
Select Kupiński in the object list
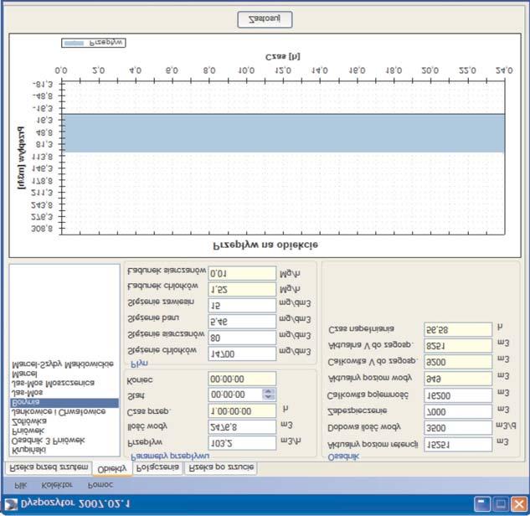coord(28,450)
